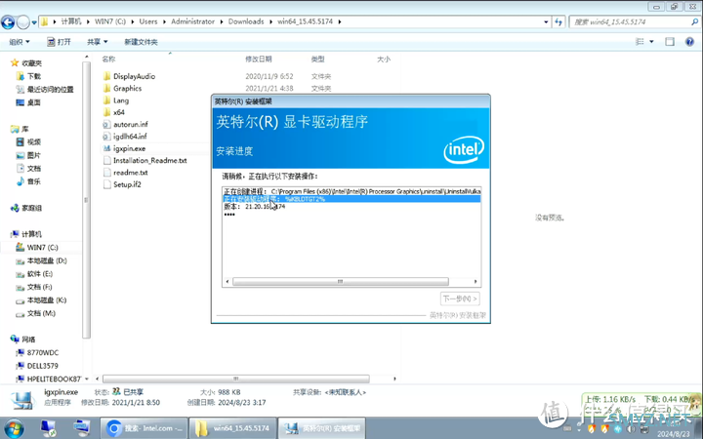Open the view options dropdown arrow
This screenshot has height=439, width=703.
click(651, 42)
